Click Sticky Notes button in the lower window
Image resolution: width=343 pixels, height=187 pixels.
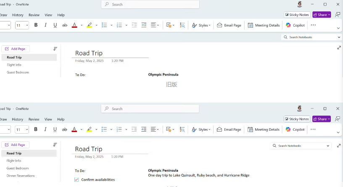(297, 119)
